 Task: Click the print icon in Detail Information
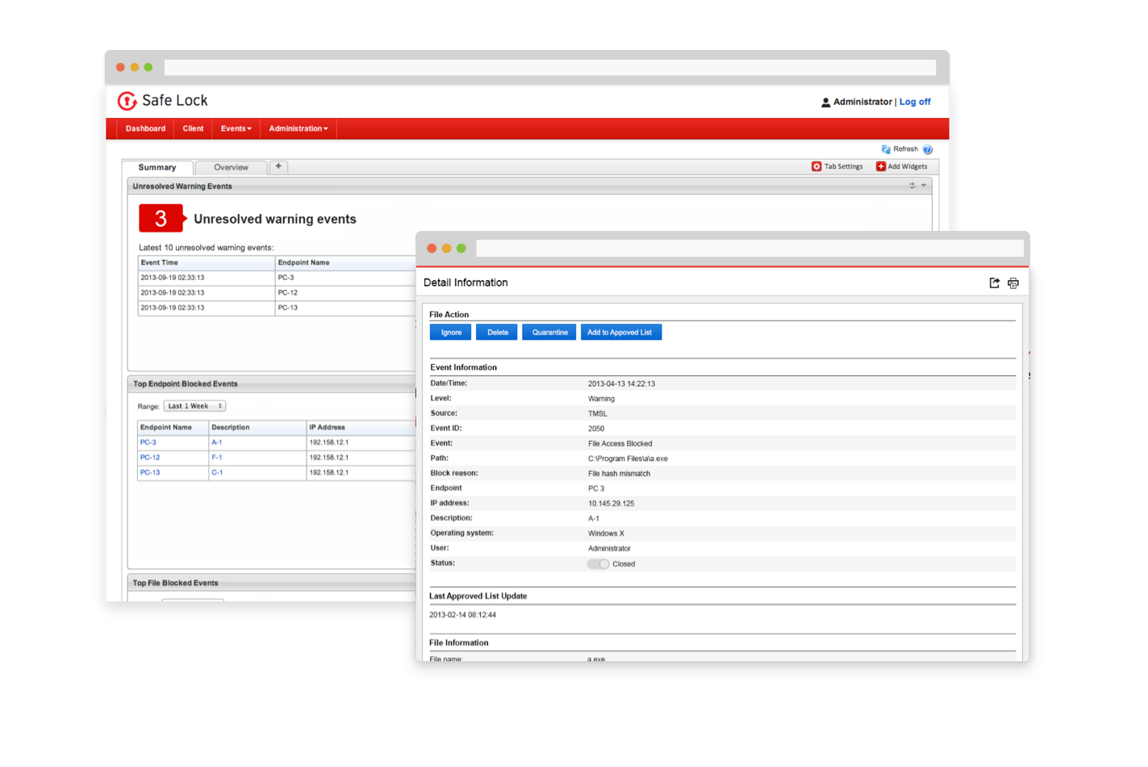click(x=1013, y=283)
